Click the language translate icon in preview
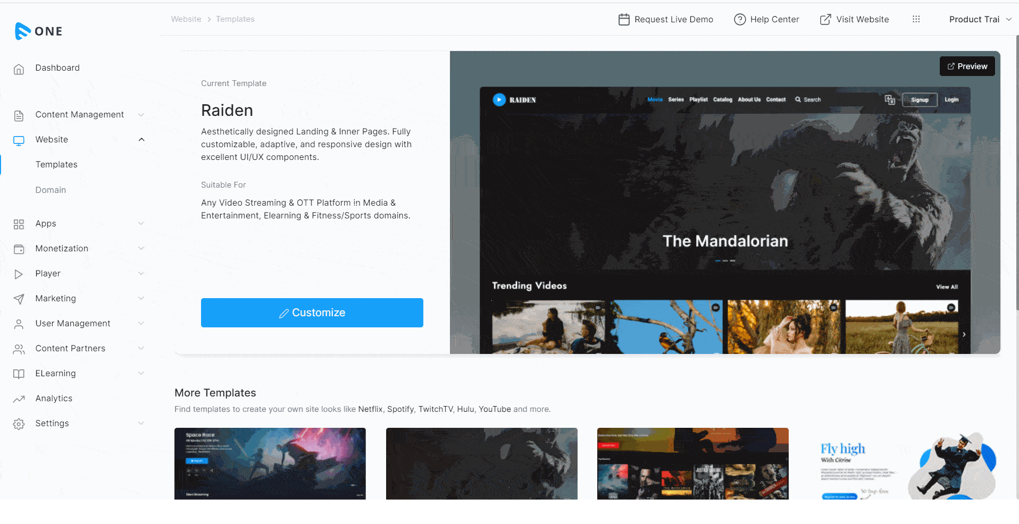 click(x=890, y=100)
